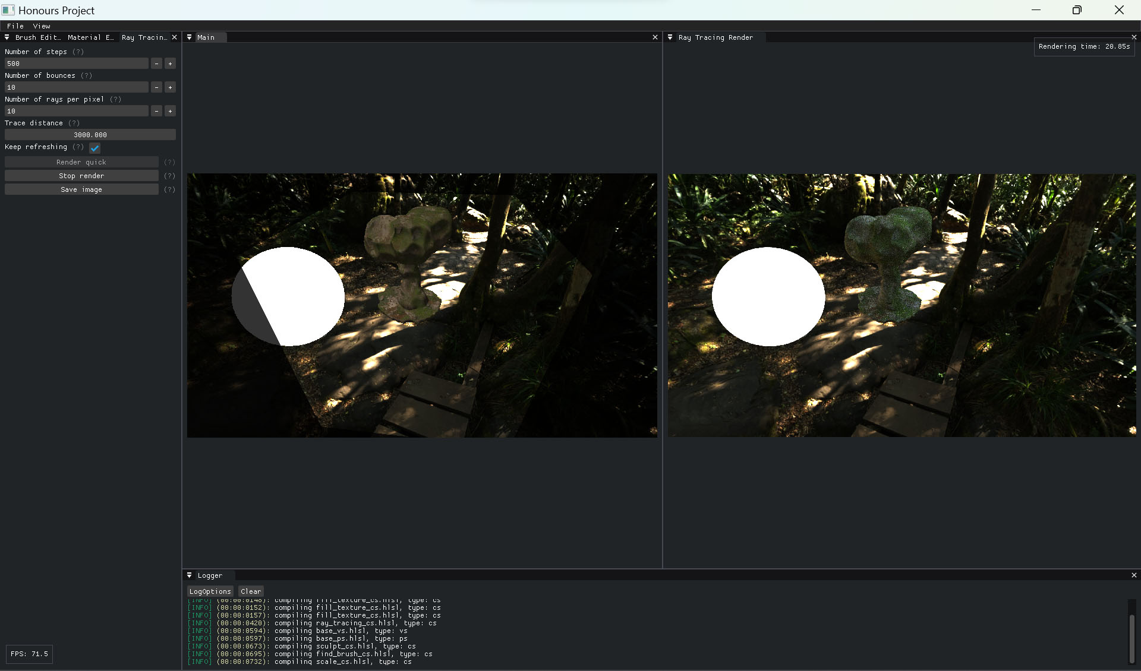1141x671 pixels.
Task: Click the Save image button
Action: pyautogui.click(x=81, y=189)
